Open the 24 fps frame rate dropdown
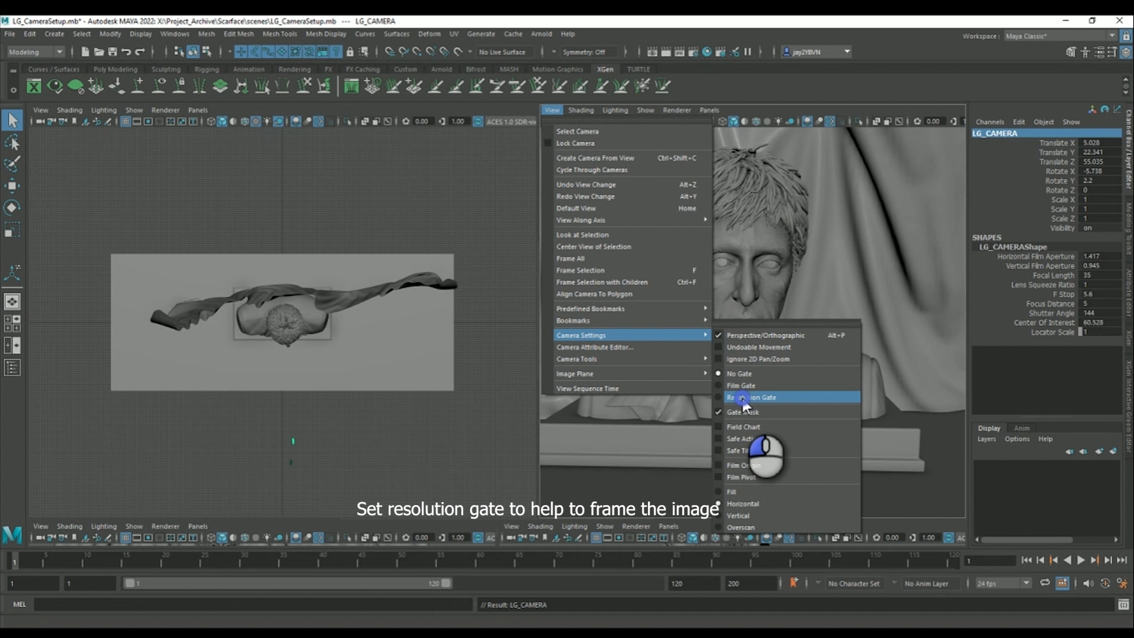The height and width of the screenshot is (638, 1134). click(x=1002, y=584)
